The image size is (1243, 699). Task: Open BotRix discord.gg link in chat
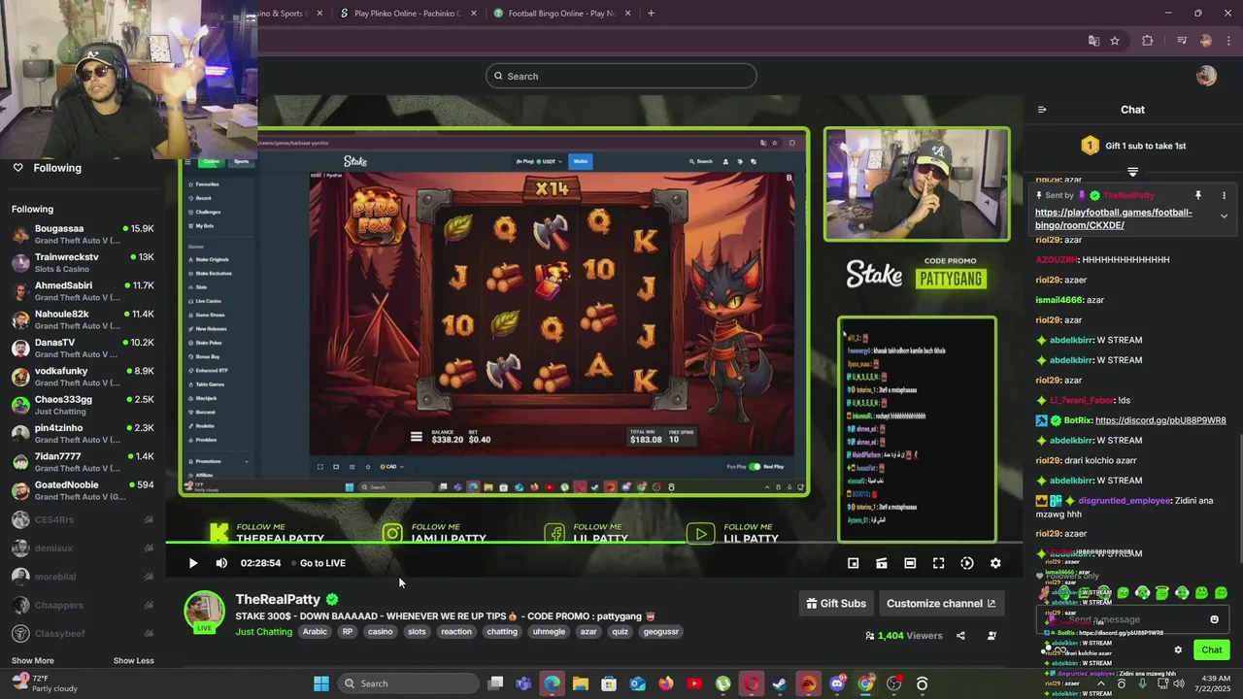(x=1160, y=420)
